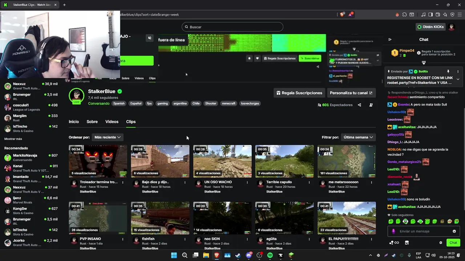Click the Obtén KICKs button
The image size is (465, 261).
pos(430,27)
